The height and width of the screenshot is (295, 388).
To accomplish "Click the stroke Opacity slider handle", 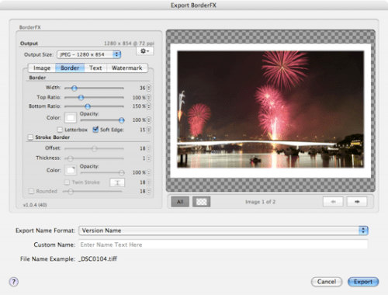I will pyautogui.click(x=121, y=172).
